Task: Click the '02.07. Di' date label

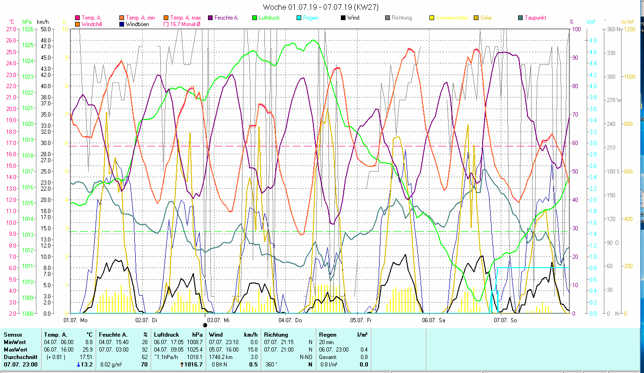Action: tap(146, 320)
